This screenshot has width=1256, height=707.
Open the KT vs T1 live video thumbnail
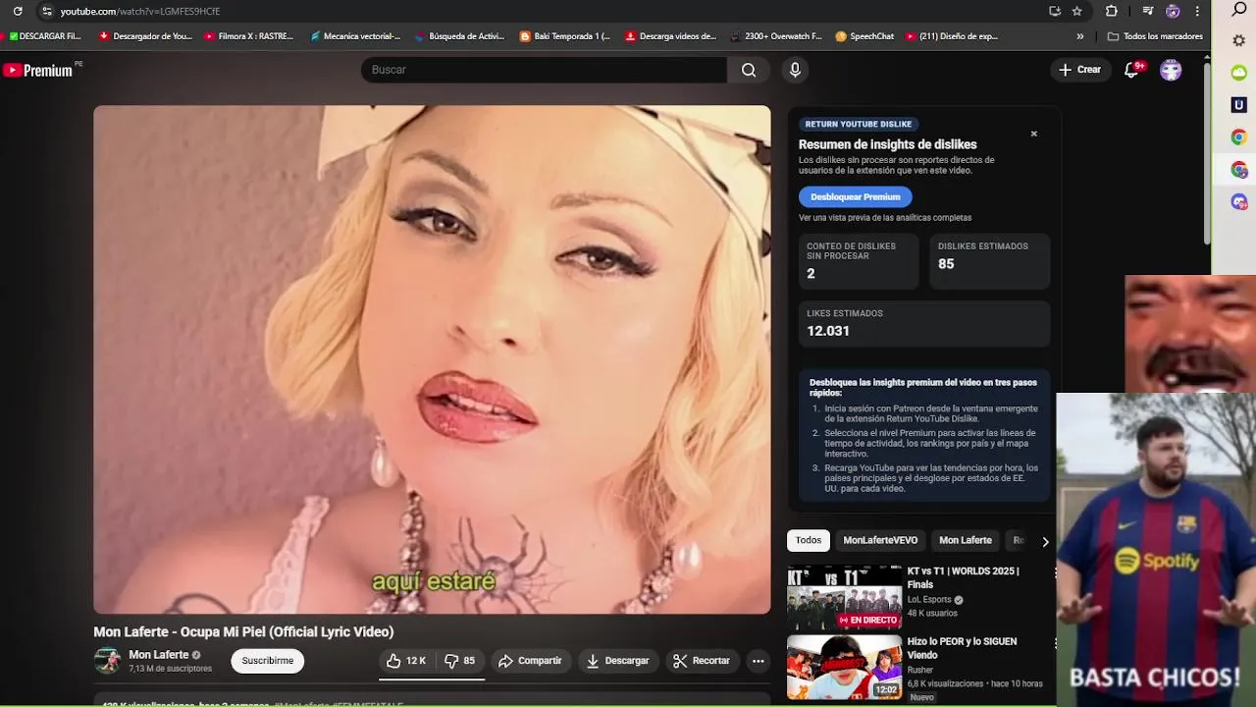point(844,597)
